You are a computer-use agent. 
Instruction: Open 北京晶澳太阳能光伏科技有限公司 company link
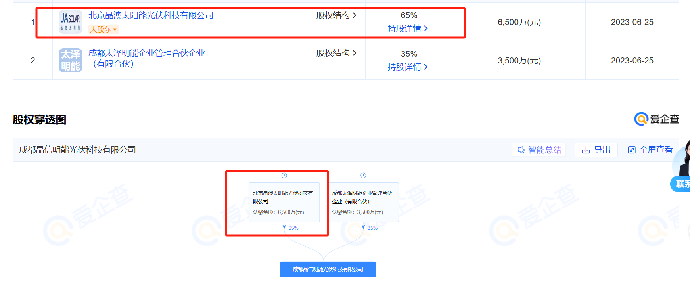pos(151,15)
